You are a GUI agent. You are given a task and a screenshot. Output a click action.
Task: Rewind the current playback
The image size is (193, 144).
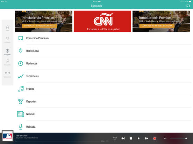click(123, 138)
